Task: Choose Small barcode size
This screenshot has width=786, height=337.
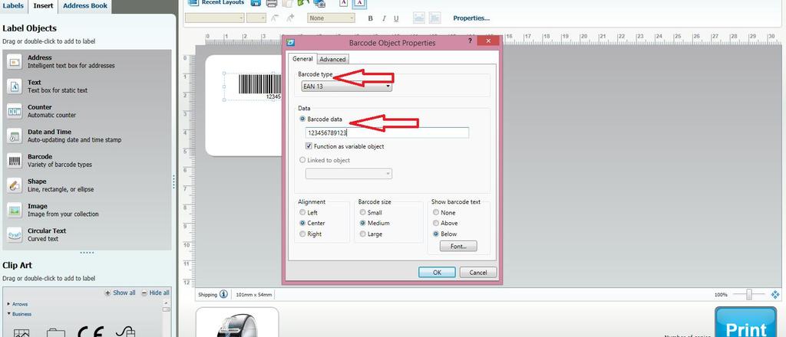Action: pyautogui.click(x=362, y=212)
